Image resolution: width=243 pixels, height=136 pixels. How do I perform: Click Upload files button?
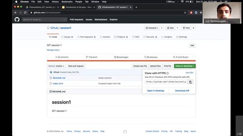pos(155,66)
